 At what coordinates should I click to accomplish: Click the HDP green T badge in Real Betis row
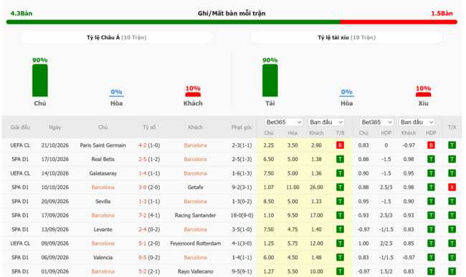[431, 160]
